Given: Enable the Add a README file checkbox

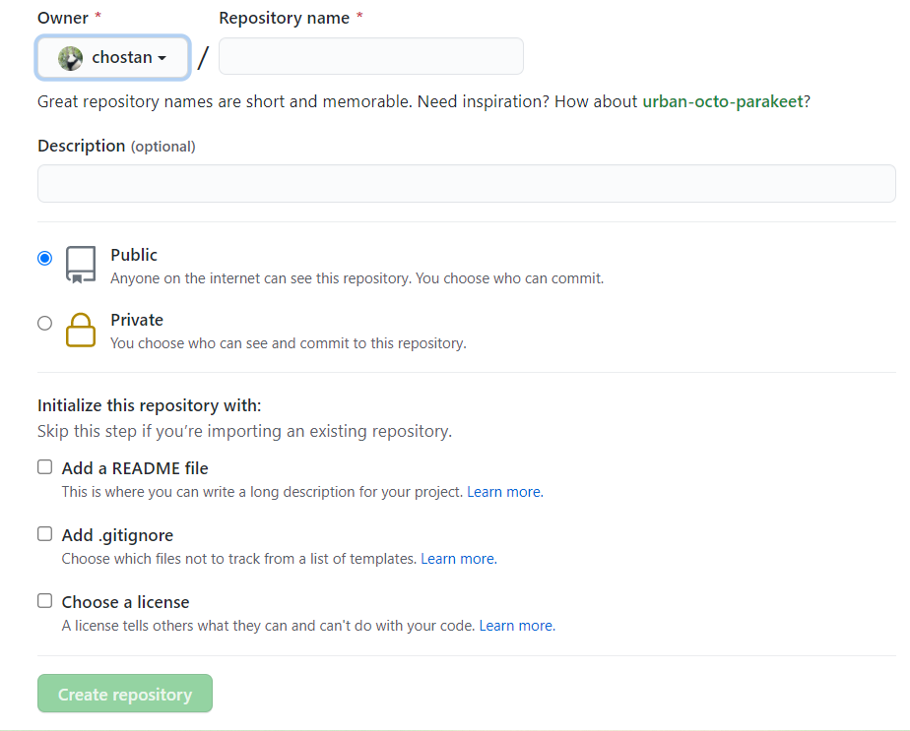Looking at the screenshot, I should [x=44, y=467].
